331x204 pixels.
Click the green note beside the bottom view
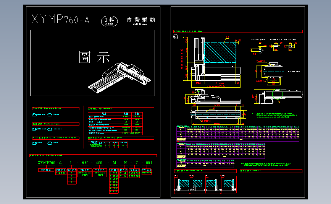click(274, 115)
